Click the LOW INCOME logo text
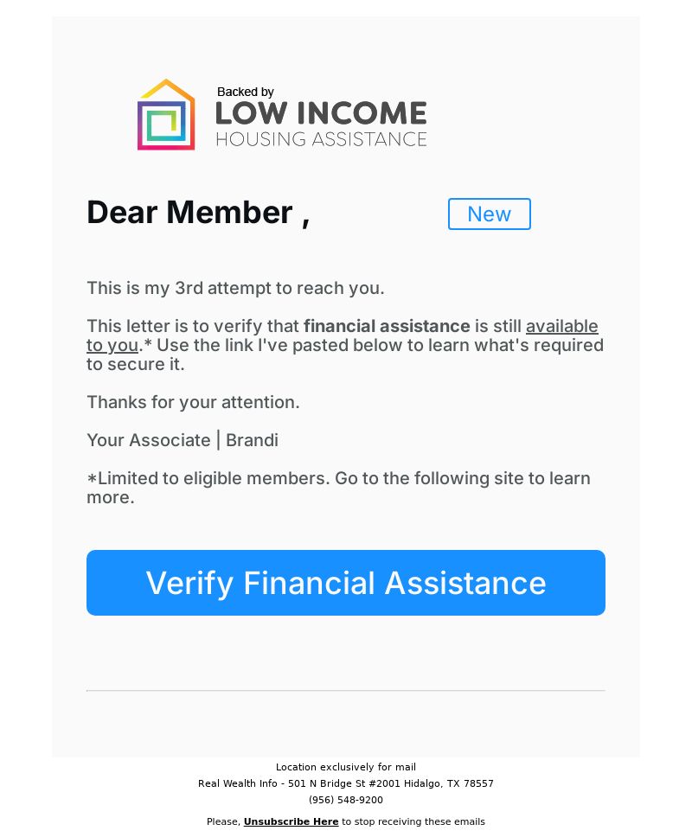The width and height of the screenshot is (692, 837). click(x=321, y=113)
